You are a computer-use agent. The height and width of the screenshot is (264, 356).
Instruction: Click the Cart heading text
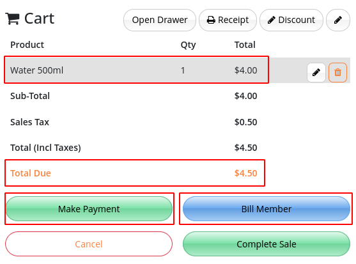(x=39, y=19)
